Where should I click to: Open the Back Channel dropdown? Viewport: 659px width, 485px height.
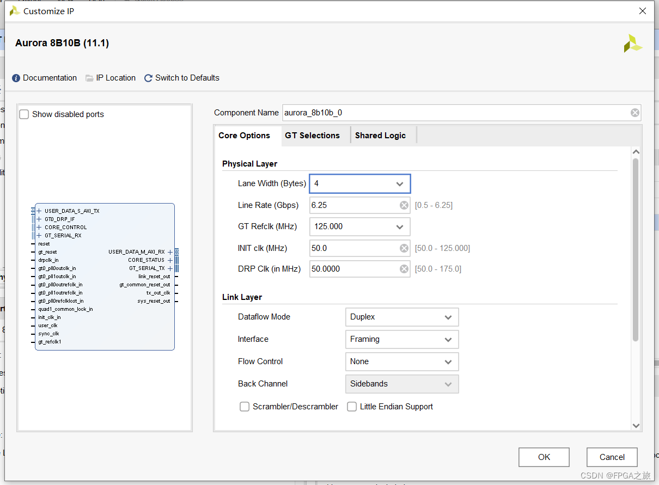402,384
